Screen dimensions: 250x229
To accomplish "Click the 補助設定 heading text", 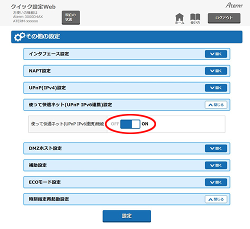I will coord(37,165).
